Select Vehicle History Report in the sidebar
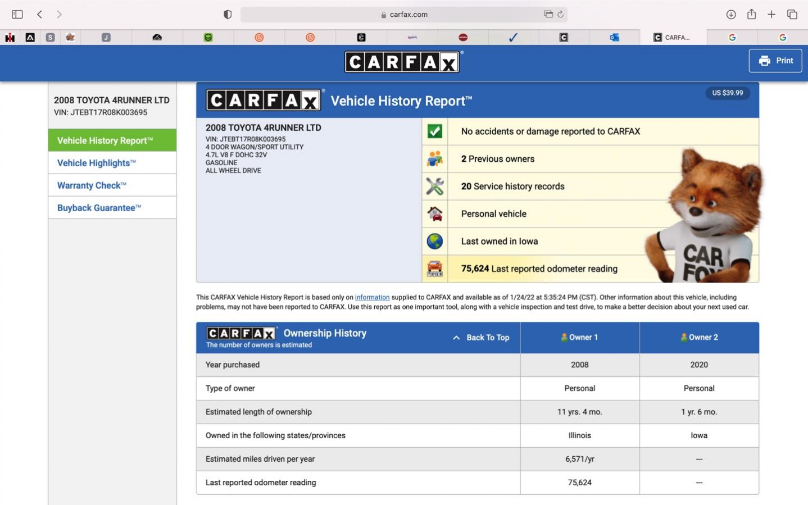Viewport: 808px width, 505px height. click(112, 140)
